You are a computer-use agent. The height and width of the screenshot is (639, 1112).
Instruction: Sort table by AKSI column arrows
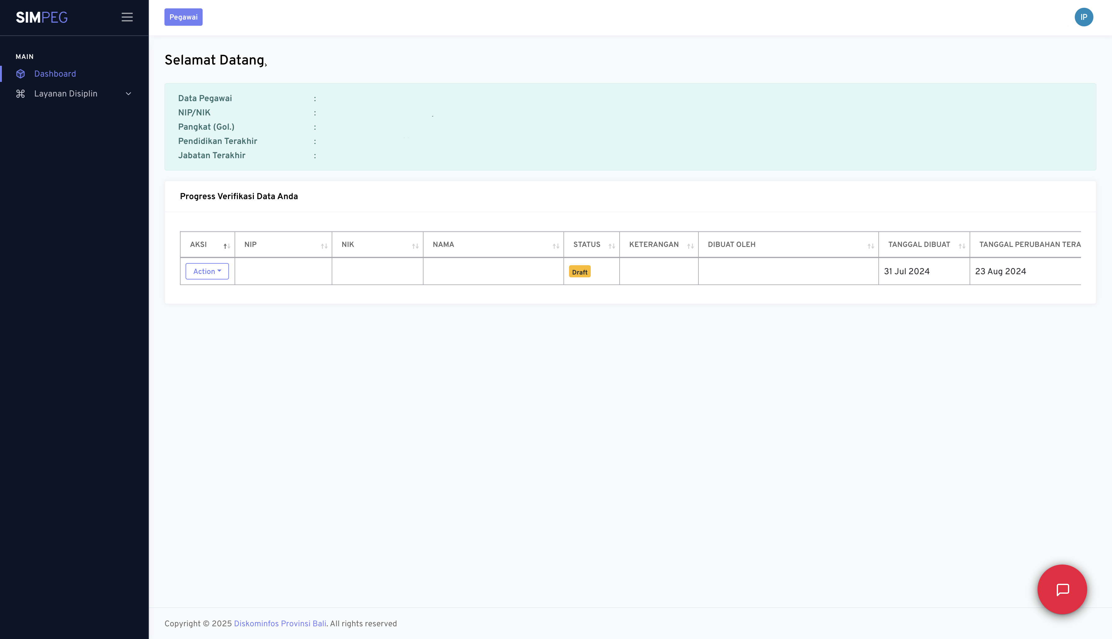click(x=226, y=246)
